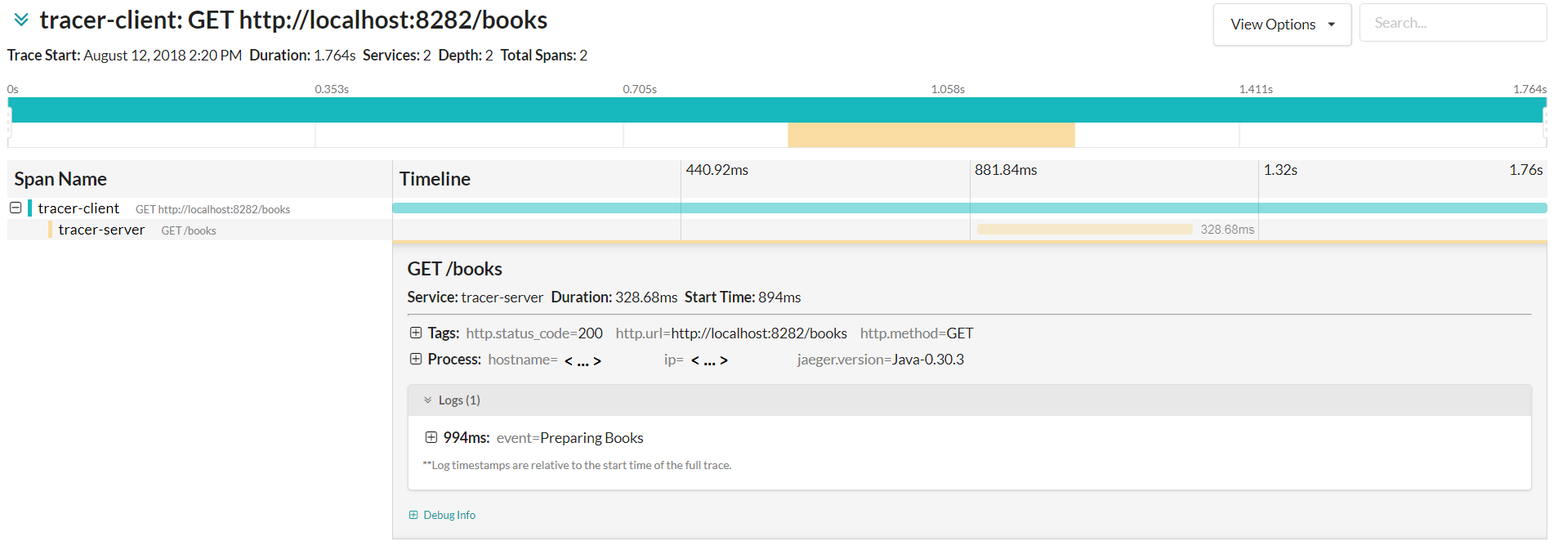The image size is (1558, 550).
Task: Click the ip hidden value placeholder
Action: (x=709, y=360)
